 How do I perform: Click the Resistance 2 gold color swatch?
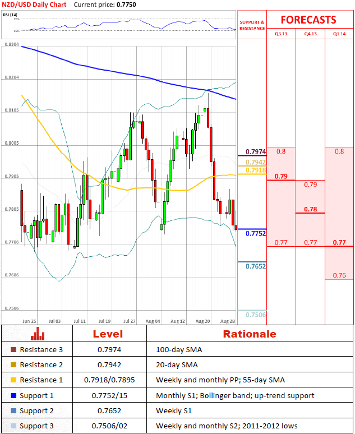(13, 365)
